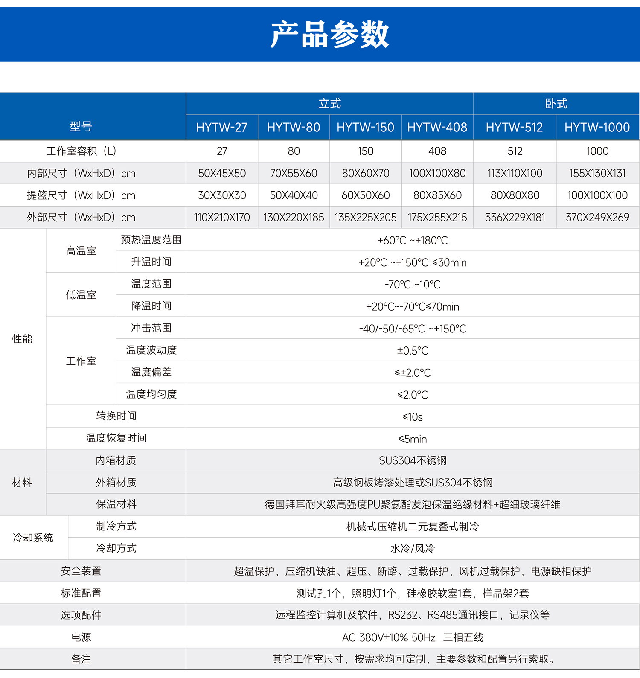Select the value -40/-50/-65℃ ~+150℃

(413, 329)
